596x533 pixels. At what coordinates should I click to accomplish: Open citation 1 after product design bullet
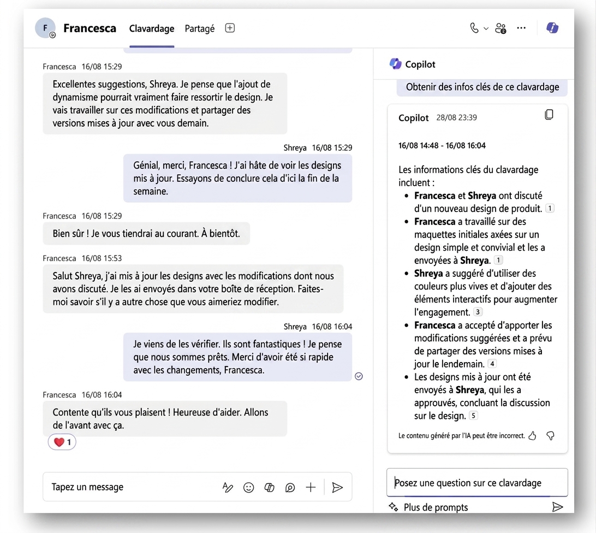pyautogui.click(x=550, y=209)
